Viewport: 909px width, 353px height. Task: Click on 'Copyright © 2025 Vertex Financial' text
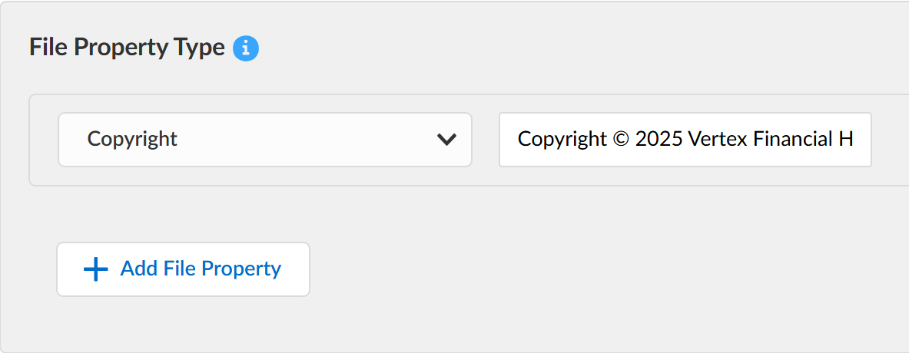(676, 139)
